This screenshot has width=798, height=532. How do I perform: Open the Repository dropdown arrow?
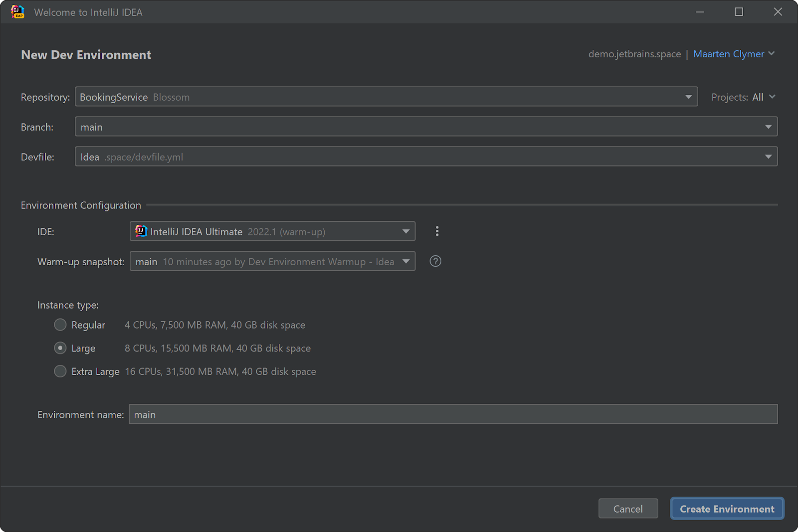[688, 97]
